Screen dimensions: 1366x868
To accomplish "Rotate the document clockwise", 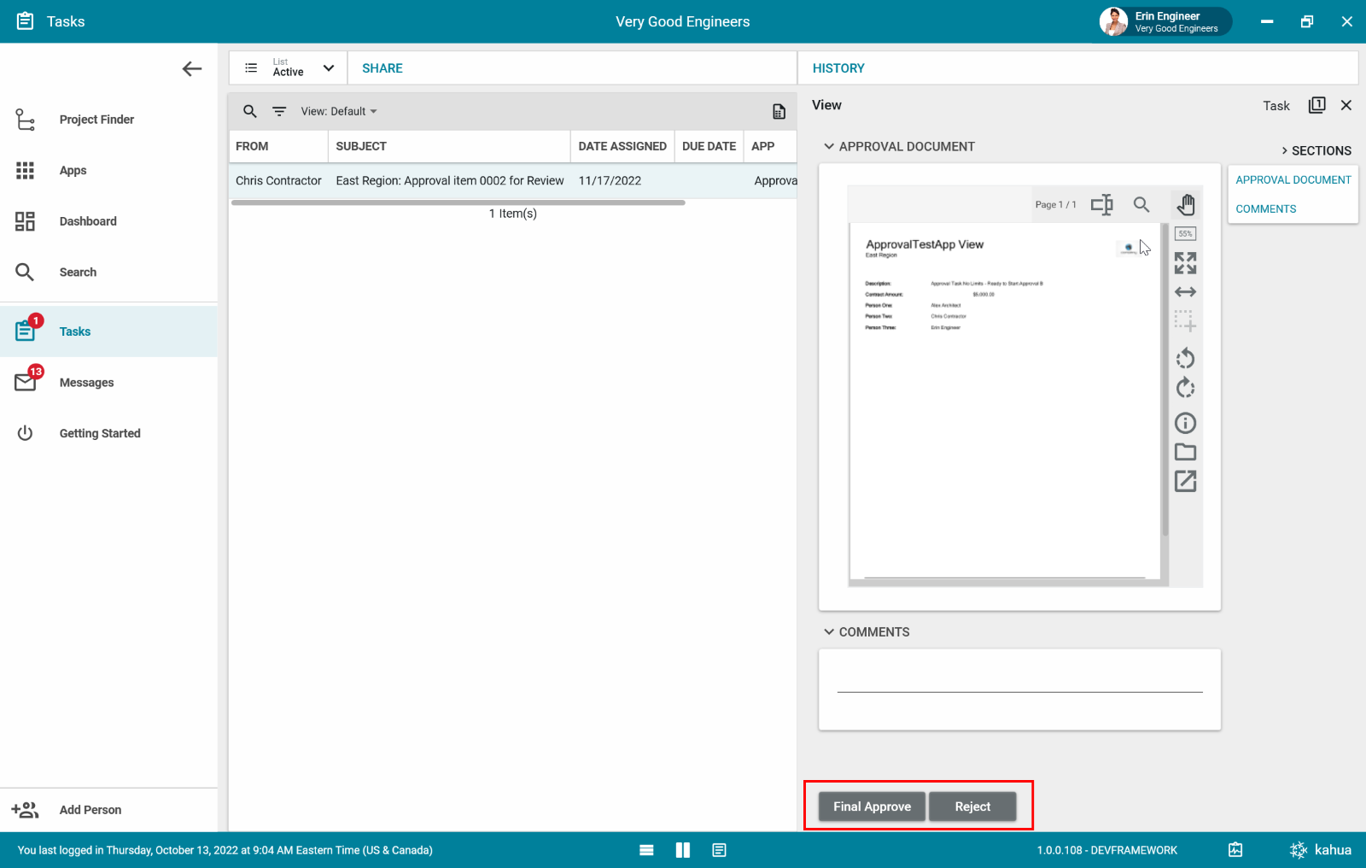I will pyautogui.click(x=1185, y=389).
